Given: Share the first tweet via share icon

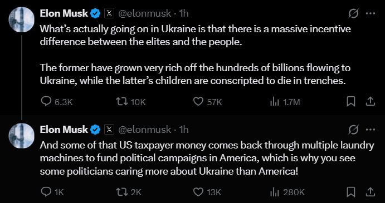Looking at the screenshot, I should point(371,102).
